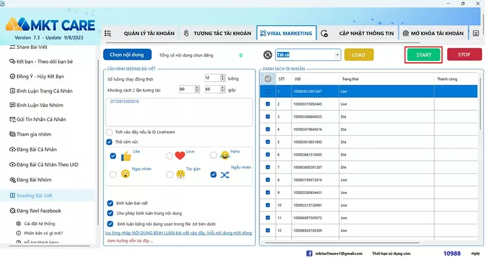The height and width of the screenshot is (258, 485).
Task: Click the red STOP button
Action: click(x=464, y=55)
